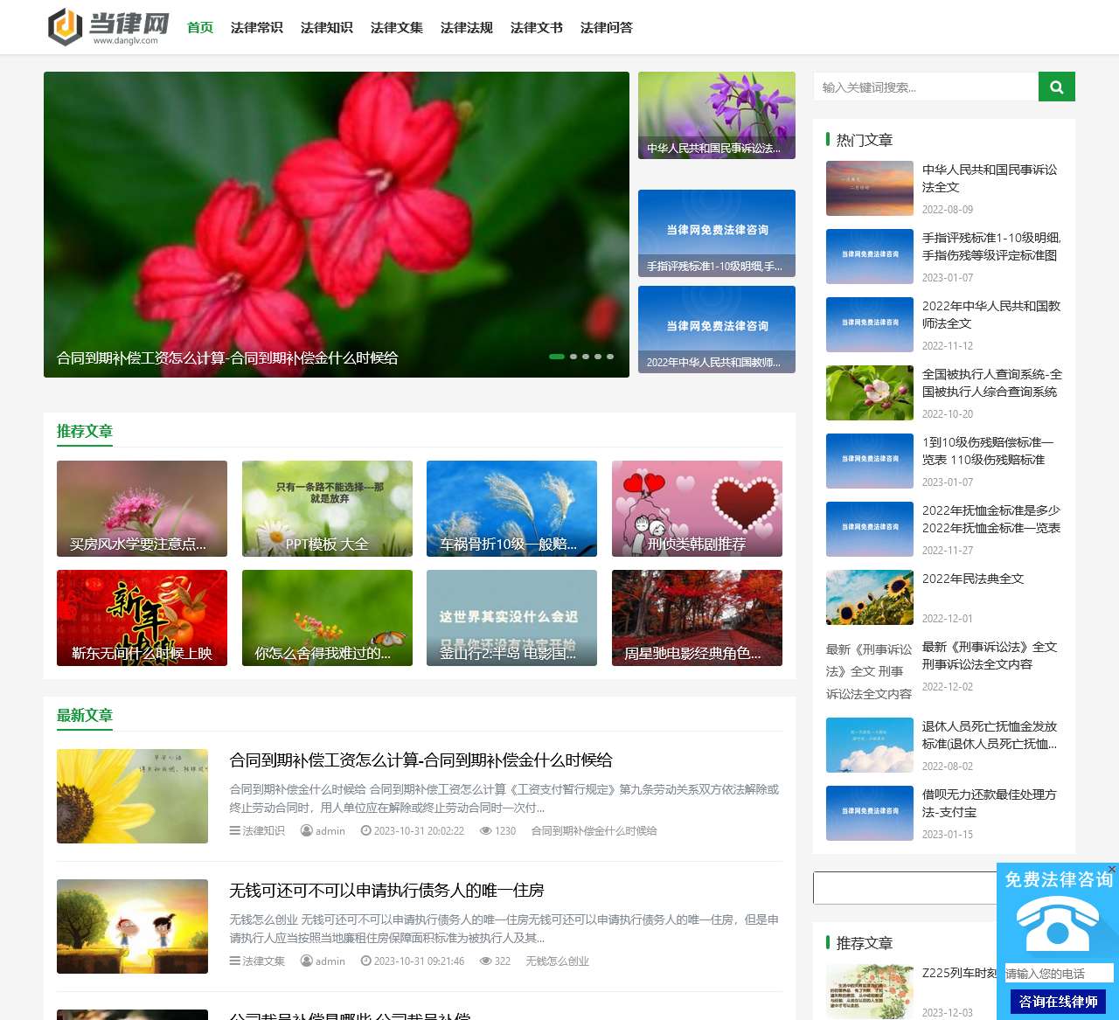Viewport: 1119px width, 1020px height.
Task: Open the 法律文书 menu item
Action: click(537, 27)
